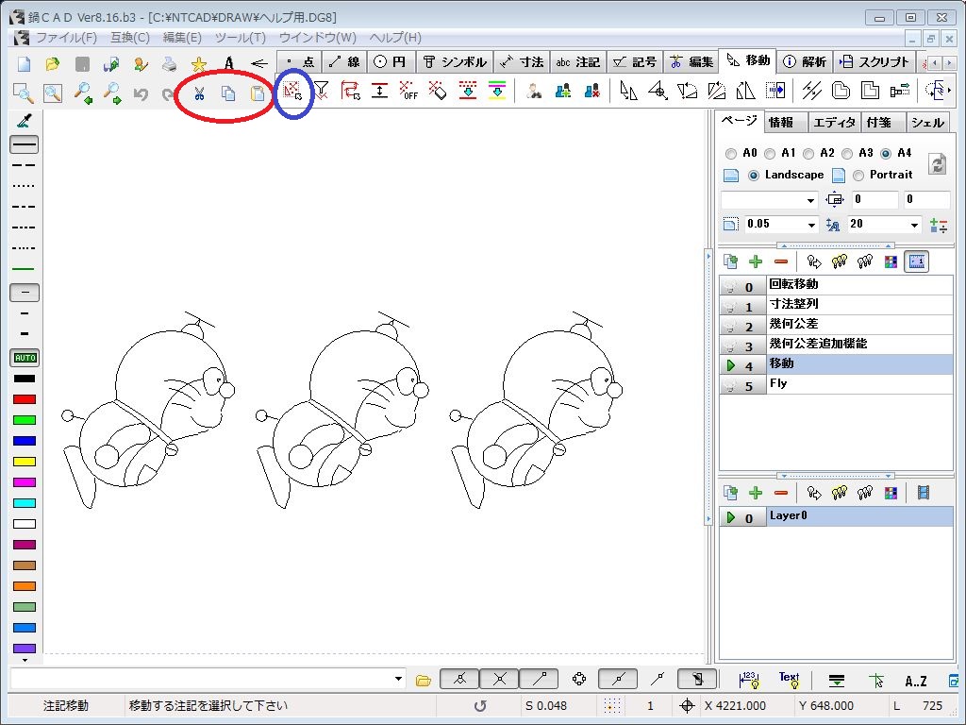This screenshot has width=966, height=725.
Task: Click the Undo arrow icon
Action: [141, 93]
